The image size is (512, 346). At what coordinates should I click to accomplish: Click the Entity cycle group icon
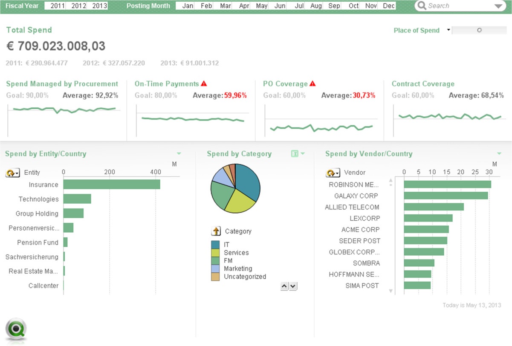[12, 173]
